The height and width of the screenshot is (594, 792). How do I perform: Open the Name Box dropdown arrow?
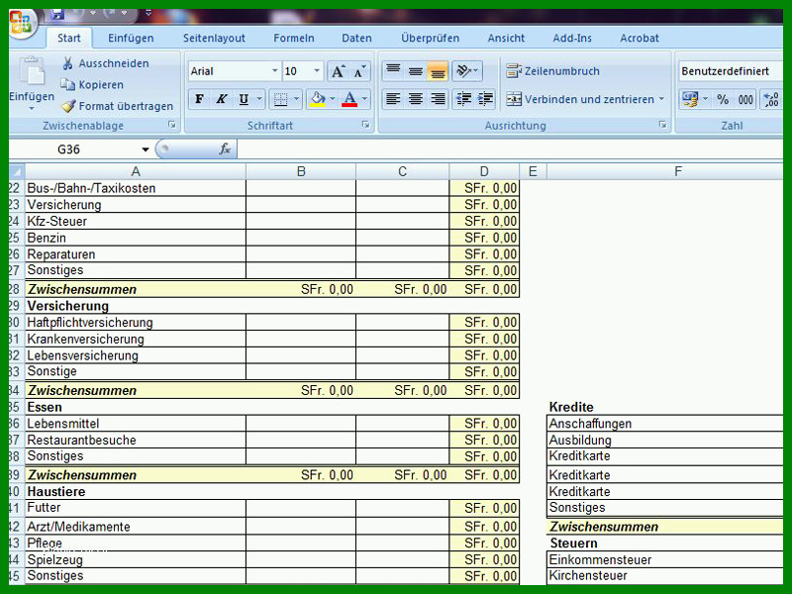pyautogui.click(x=146, y=149)
